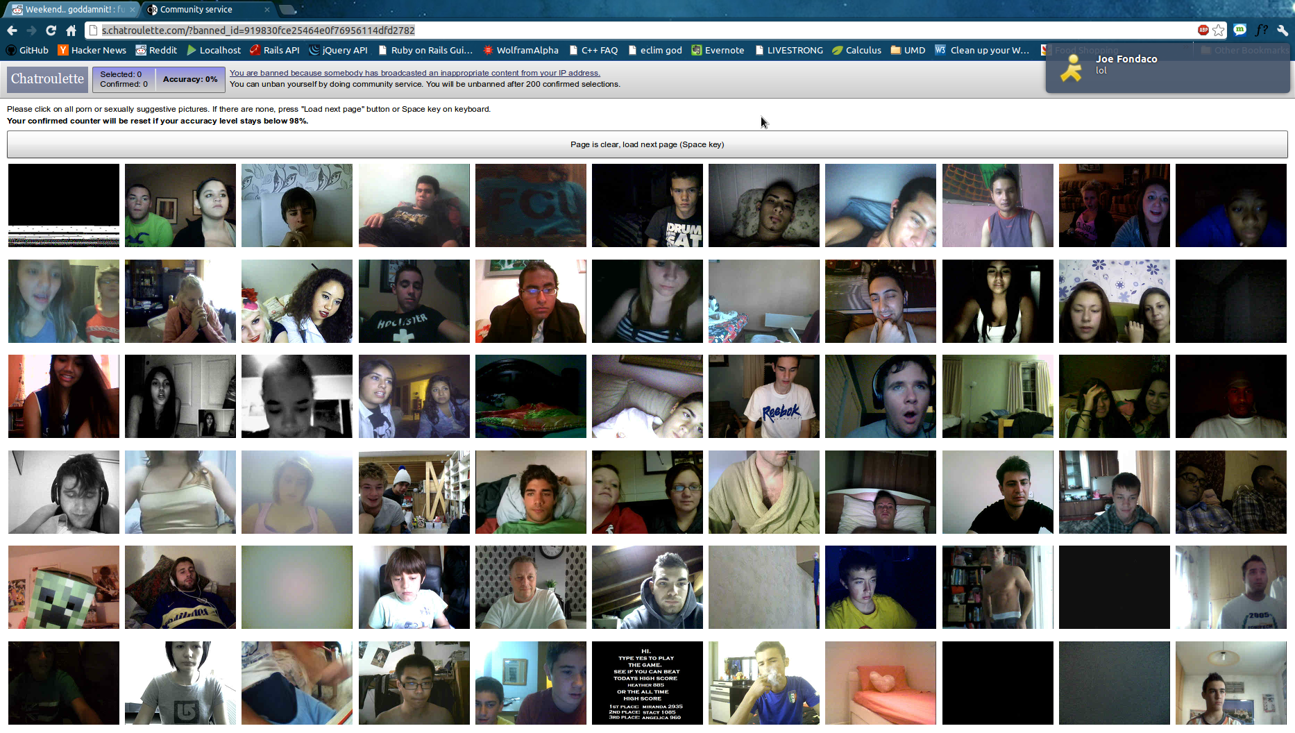Select the blue Italy jersey thumbnail

(764, 683)
